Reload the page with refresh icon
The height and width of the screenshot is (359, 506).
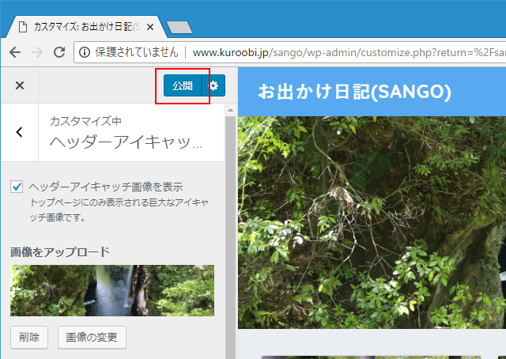pos(59,52)
